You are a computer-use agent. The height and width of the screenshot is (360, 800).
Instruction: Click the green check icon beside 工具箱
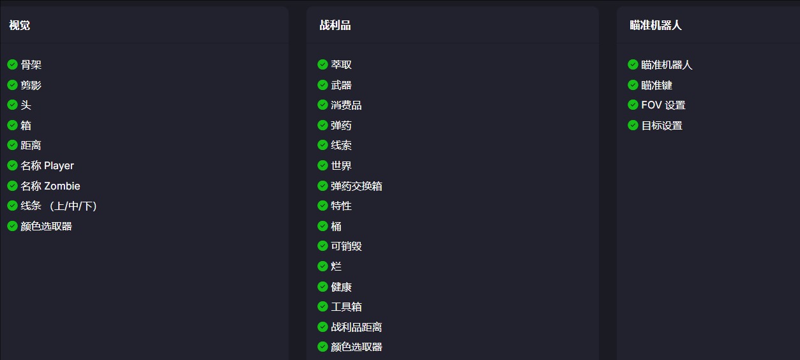pyautogui.click(x=322, y=306)
